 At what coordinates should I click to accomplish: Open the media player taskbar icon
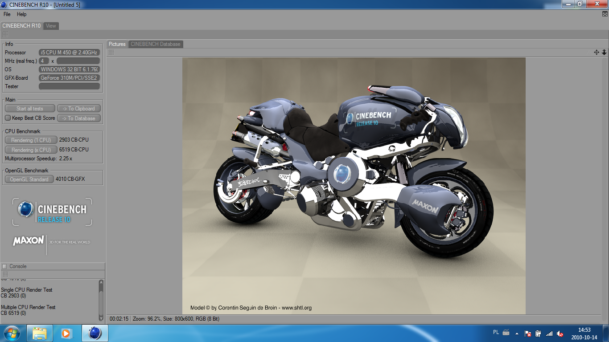tap(67, 333)
